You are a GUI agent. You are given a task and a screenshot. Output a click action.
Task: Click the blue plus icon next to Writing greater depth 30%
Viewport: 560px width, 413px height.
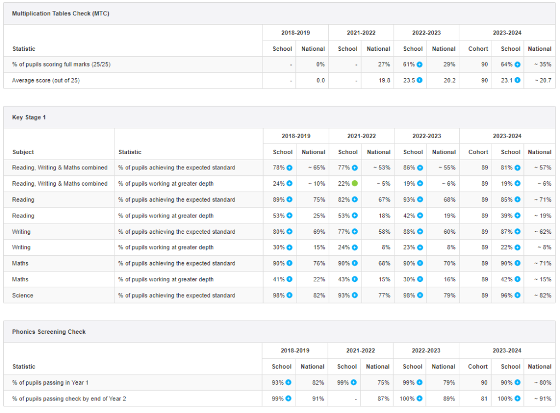click(290, 247)
